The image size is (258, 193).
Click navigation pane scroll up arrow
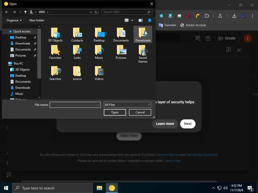tap(39, 27)
